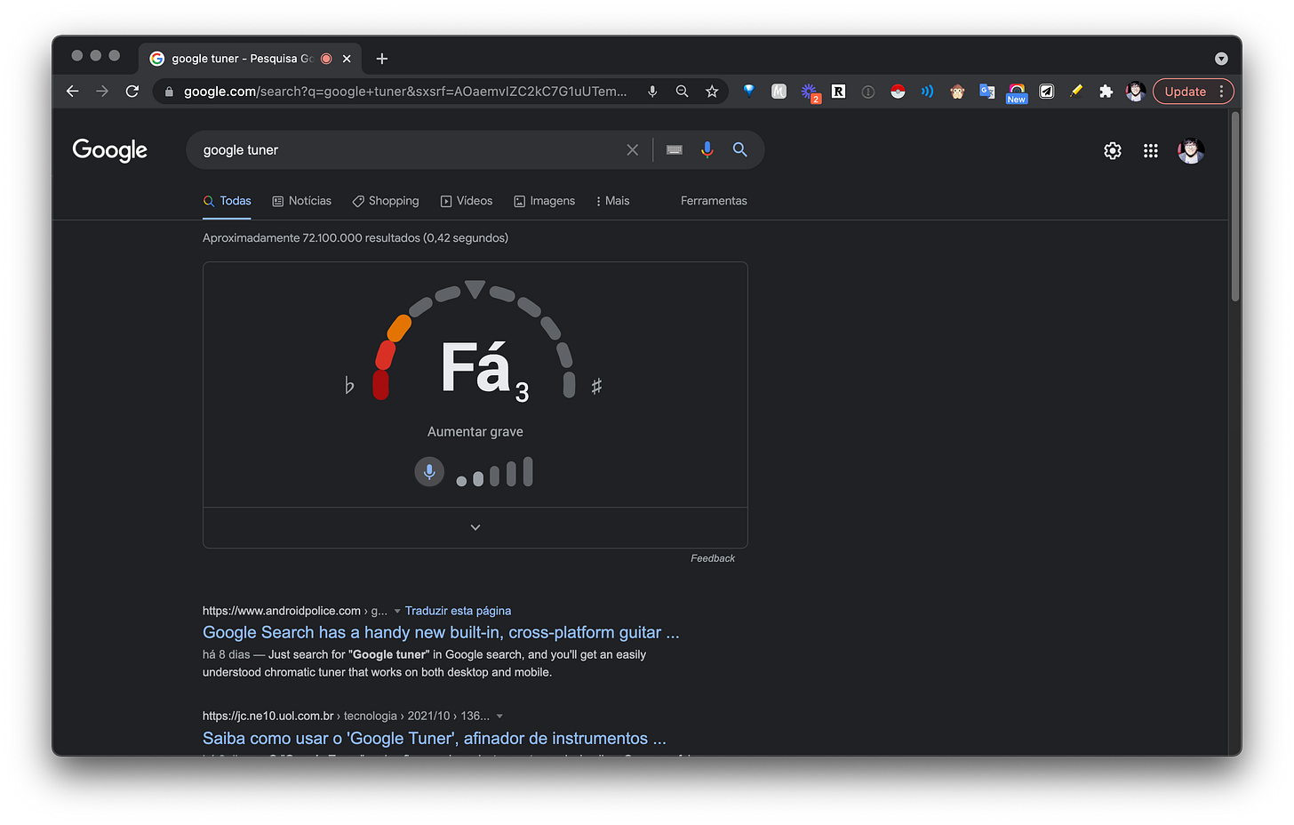The height and width of the screenshot is (825, 1294).
Task: Click the microphone volume level bars
Action: [495, 472]
